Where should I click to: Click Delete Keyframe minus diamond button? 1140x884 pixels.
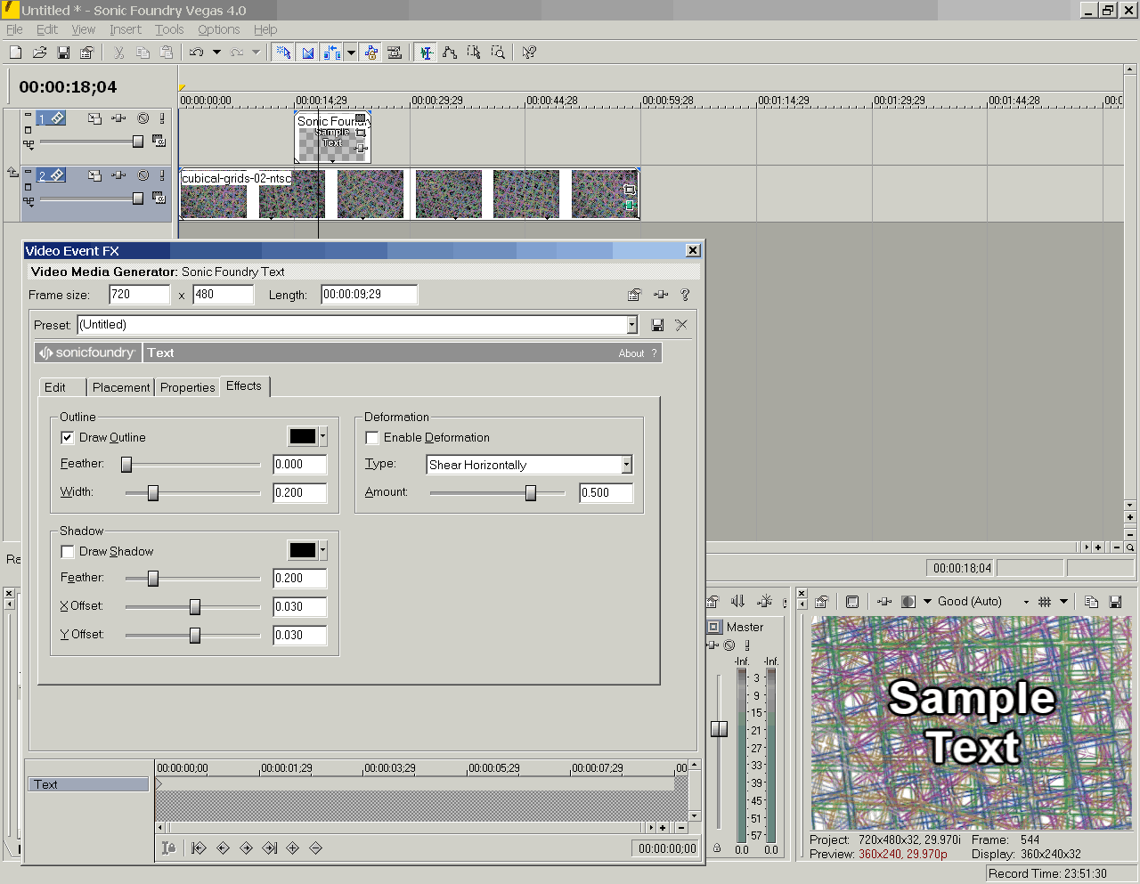(x=315, y=848)
